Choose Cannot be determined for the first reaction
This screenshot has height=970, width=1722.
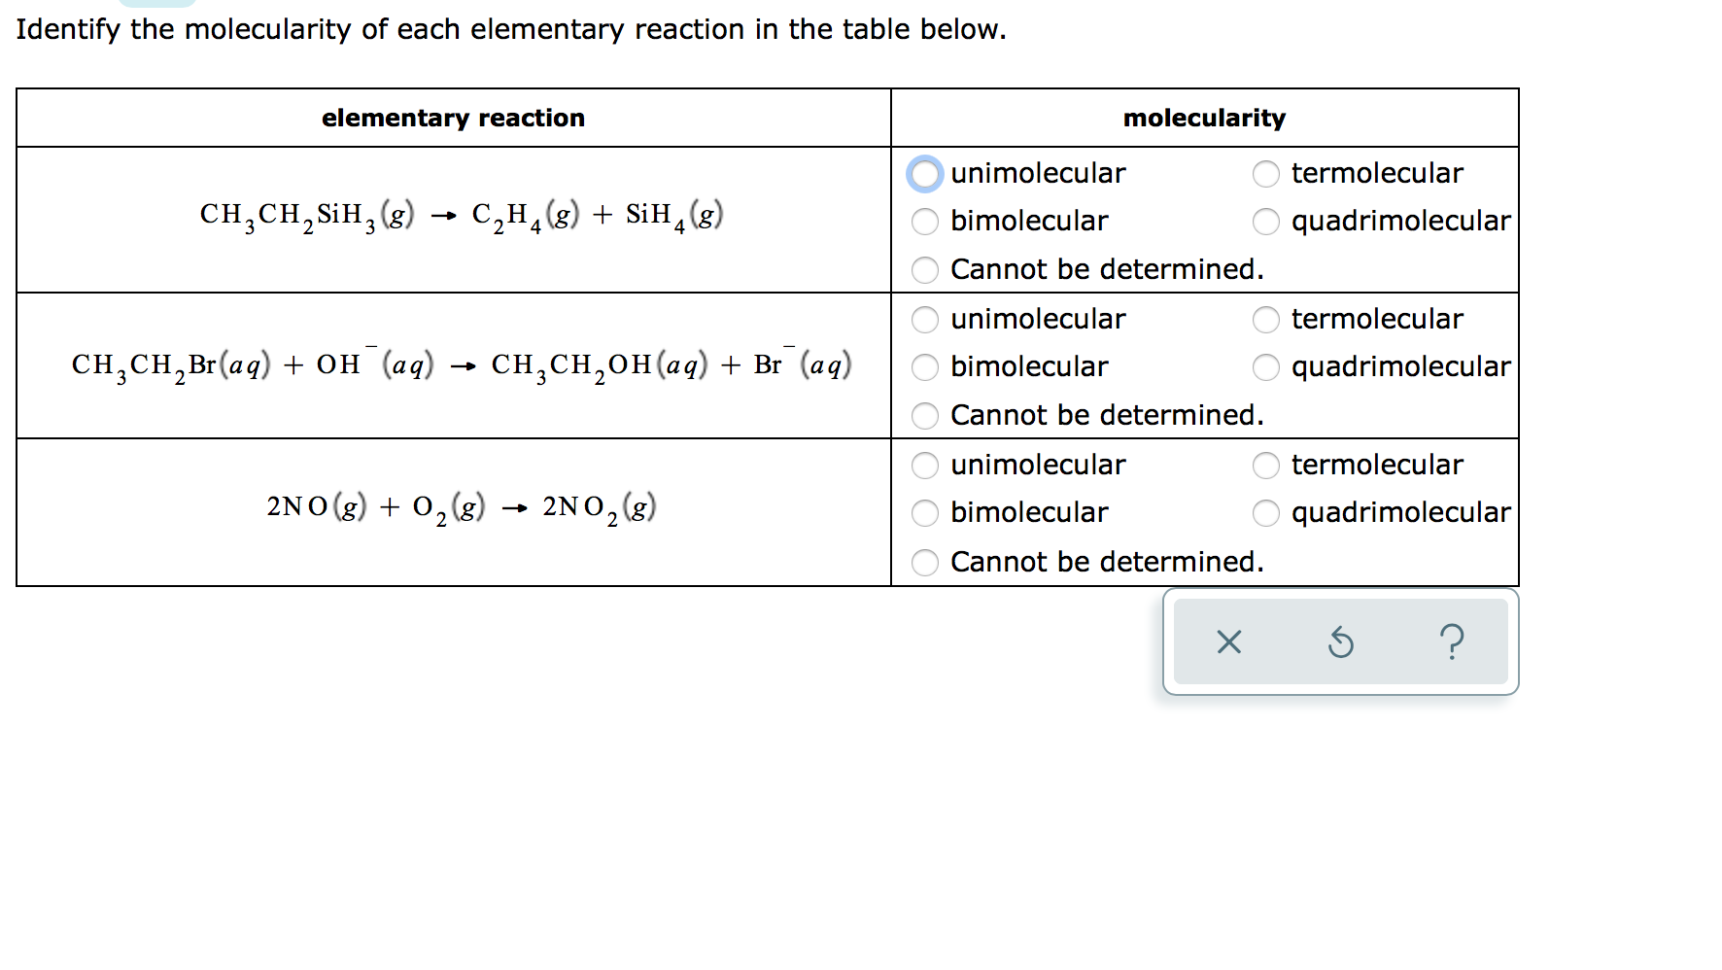pos(925,270)
